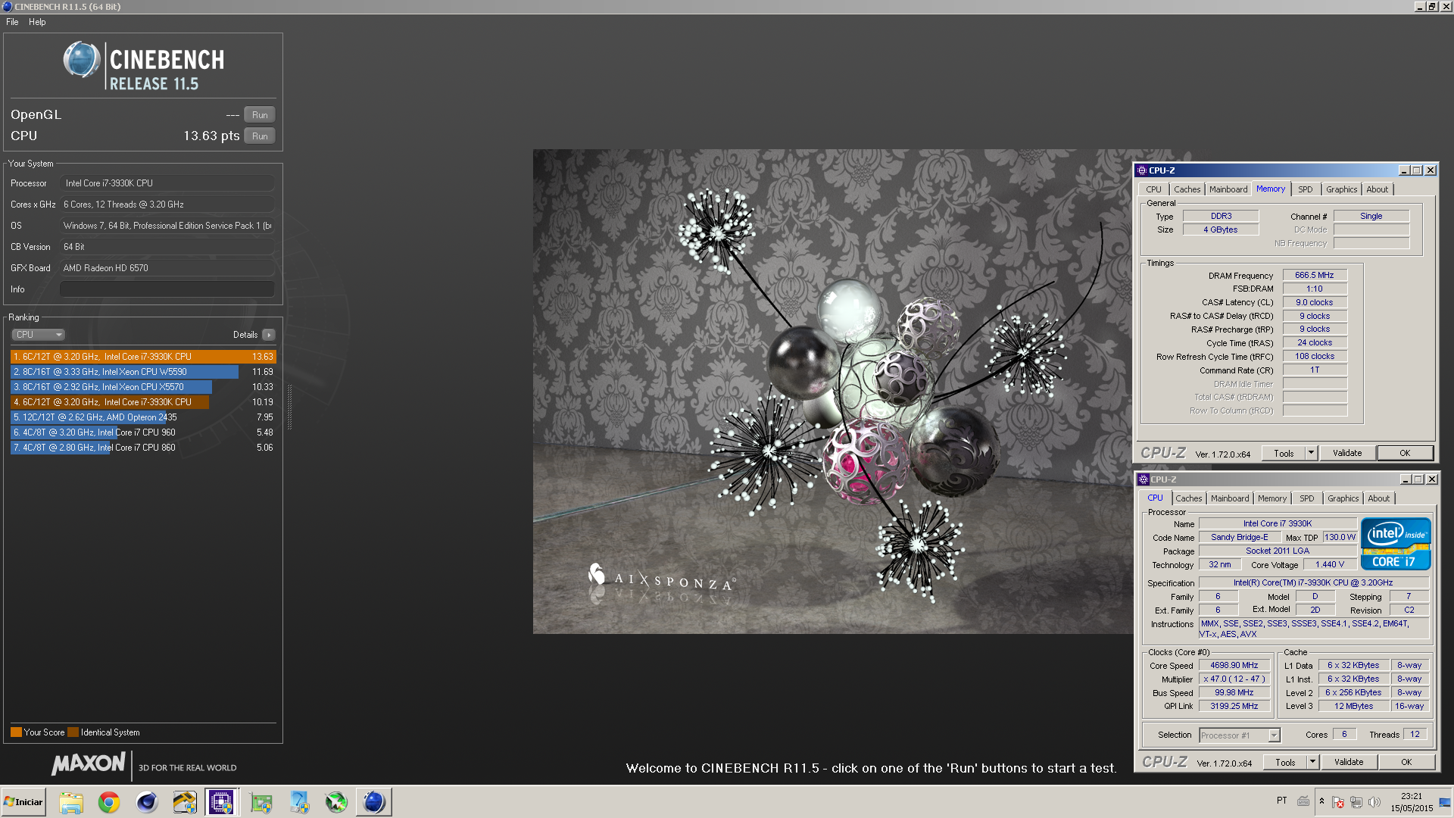Switch to Mainboard tab in upper CPU-Z
The width and height of the screenshot is (1454, 818).
click(1228, 189)
